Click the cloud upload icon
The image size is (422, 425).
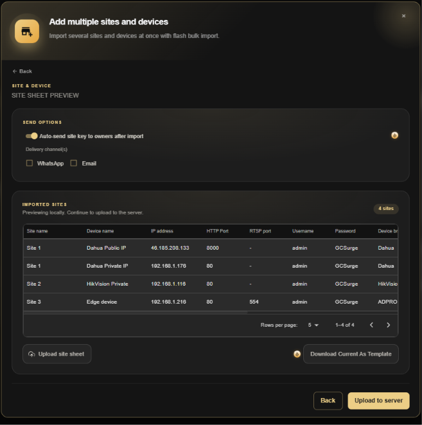pos(31,354)
